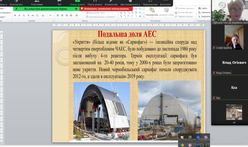Image resolution: width=248 pixels, height=147 pixels.
Task: Open the Комментир annotation tools
Action: 111,3
